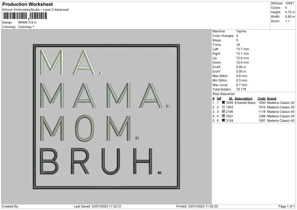
Task: Click the 'Production Worksheet' heading
Action: click(x=28, y=4)
